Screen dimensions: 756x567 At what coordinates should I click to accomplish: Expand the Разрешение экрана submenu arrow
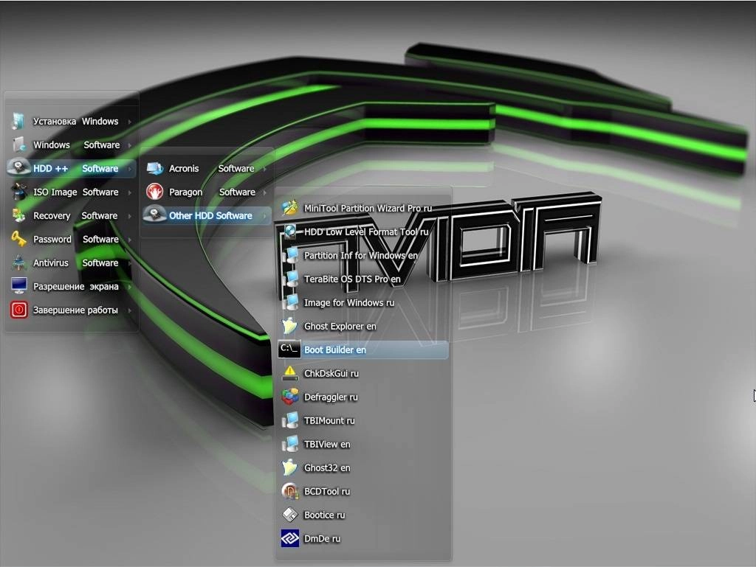(130, 287)
